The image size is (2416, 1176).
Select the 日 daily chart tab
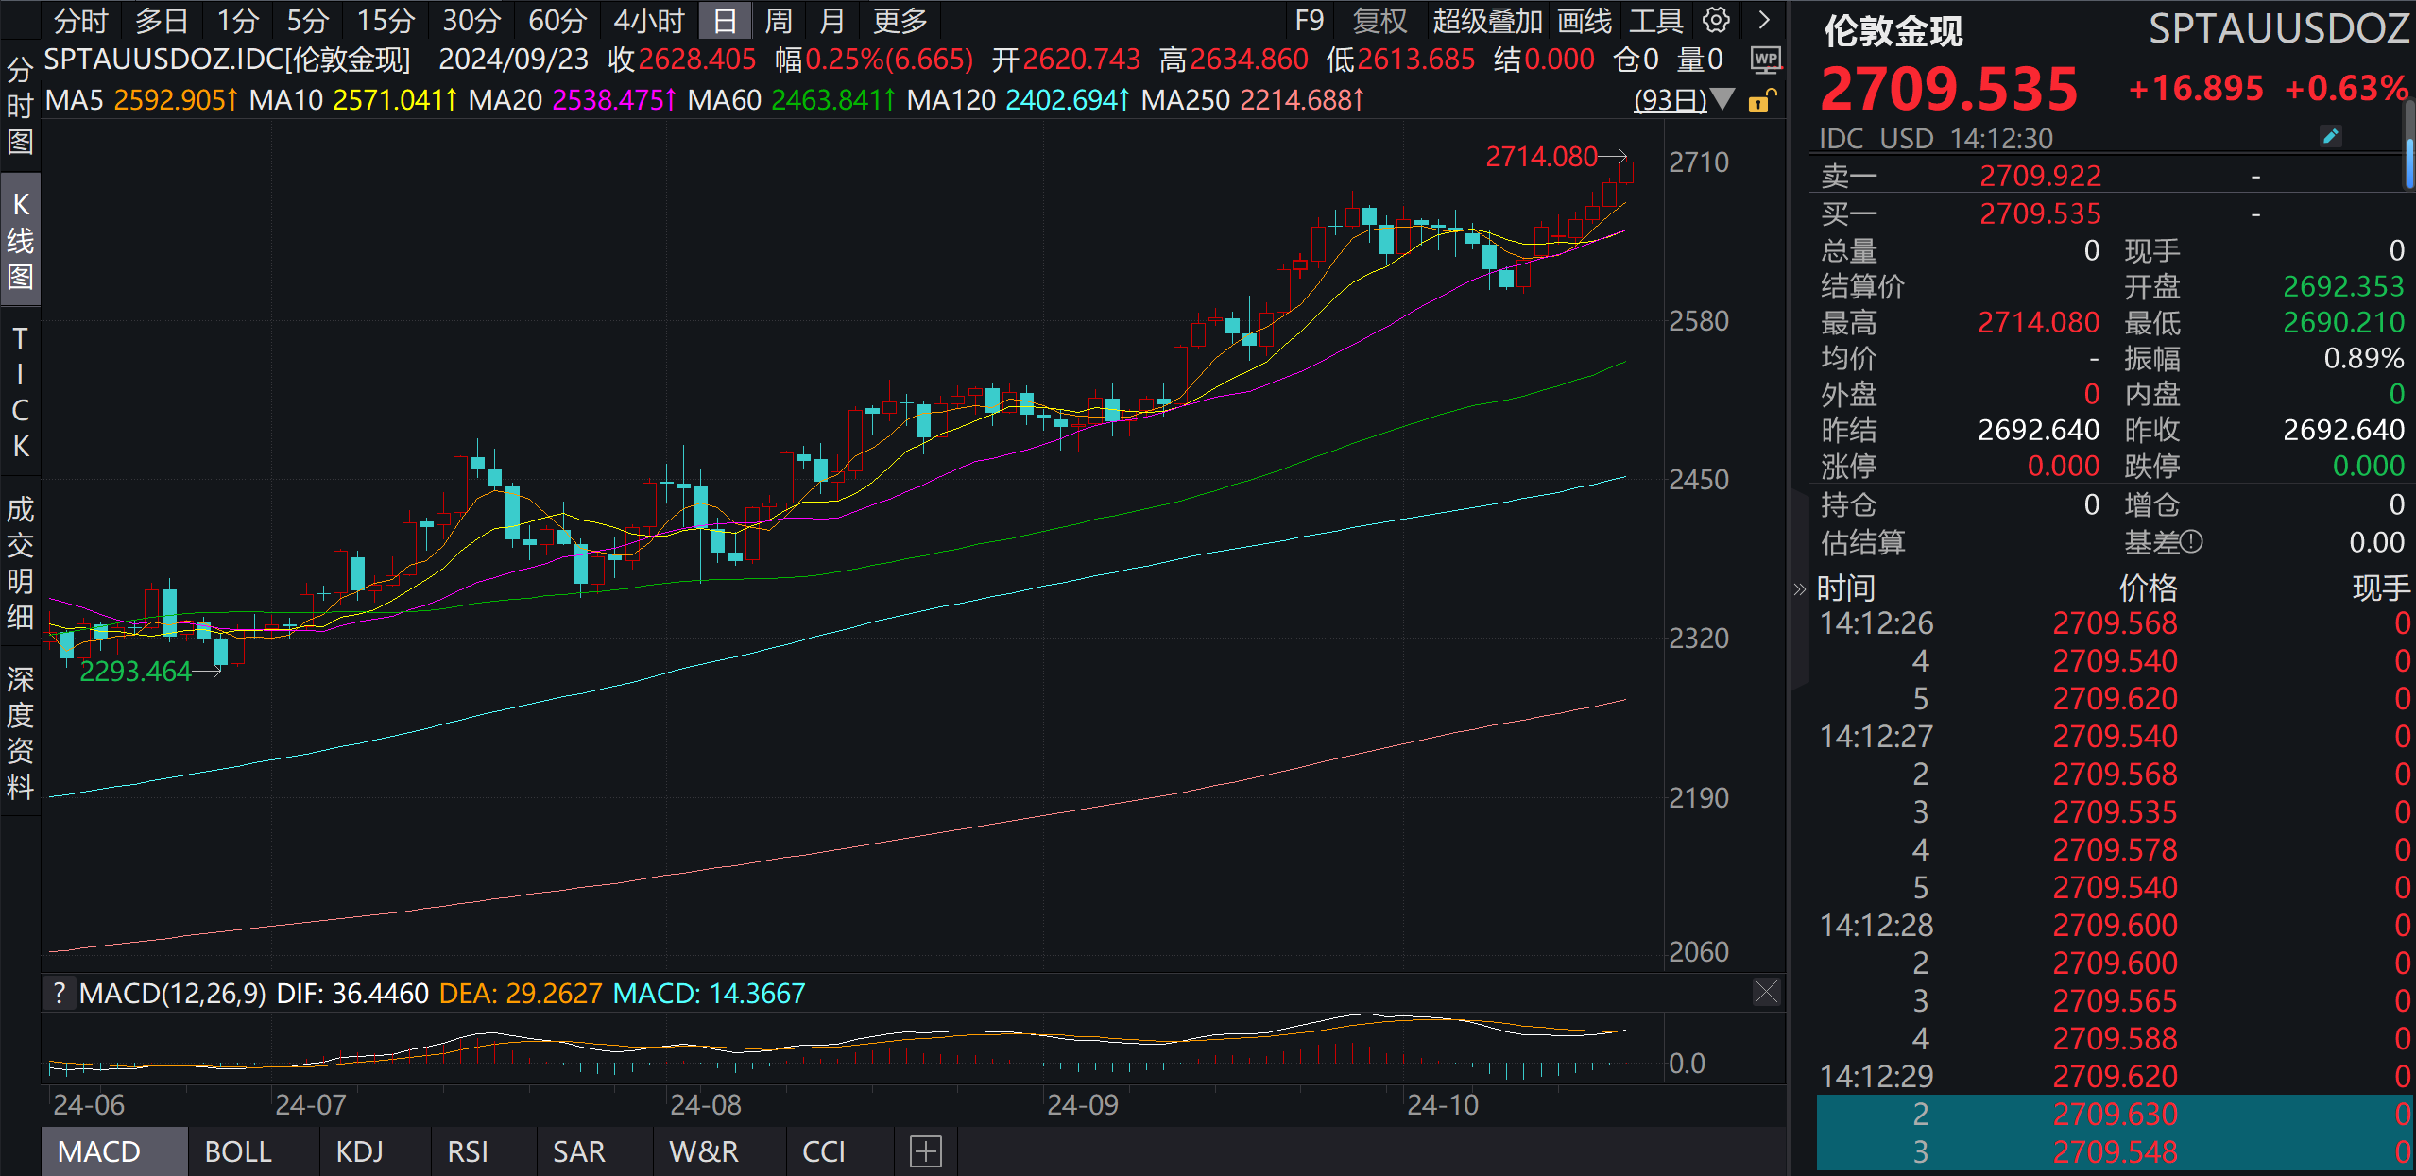(725, 20)
